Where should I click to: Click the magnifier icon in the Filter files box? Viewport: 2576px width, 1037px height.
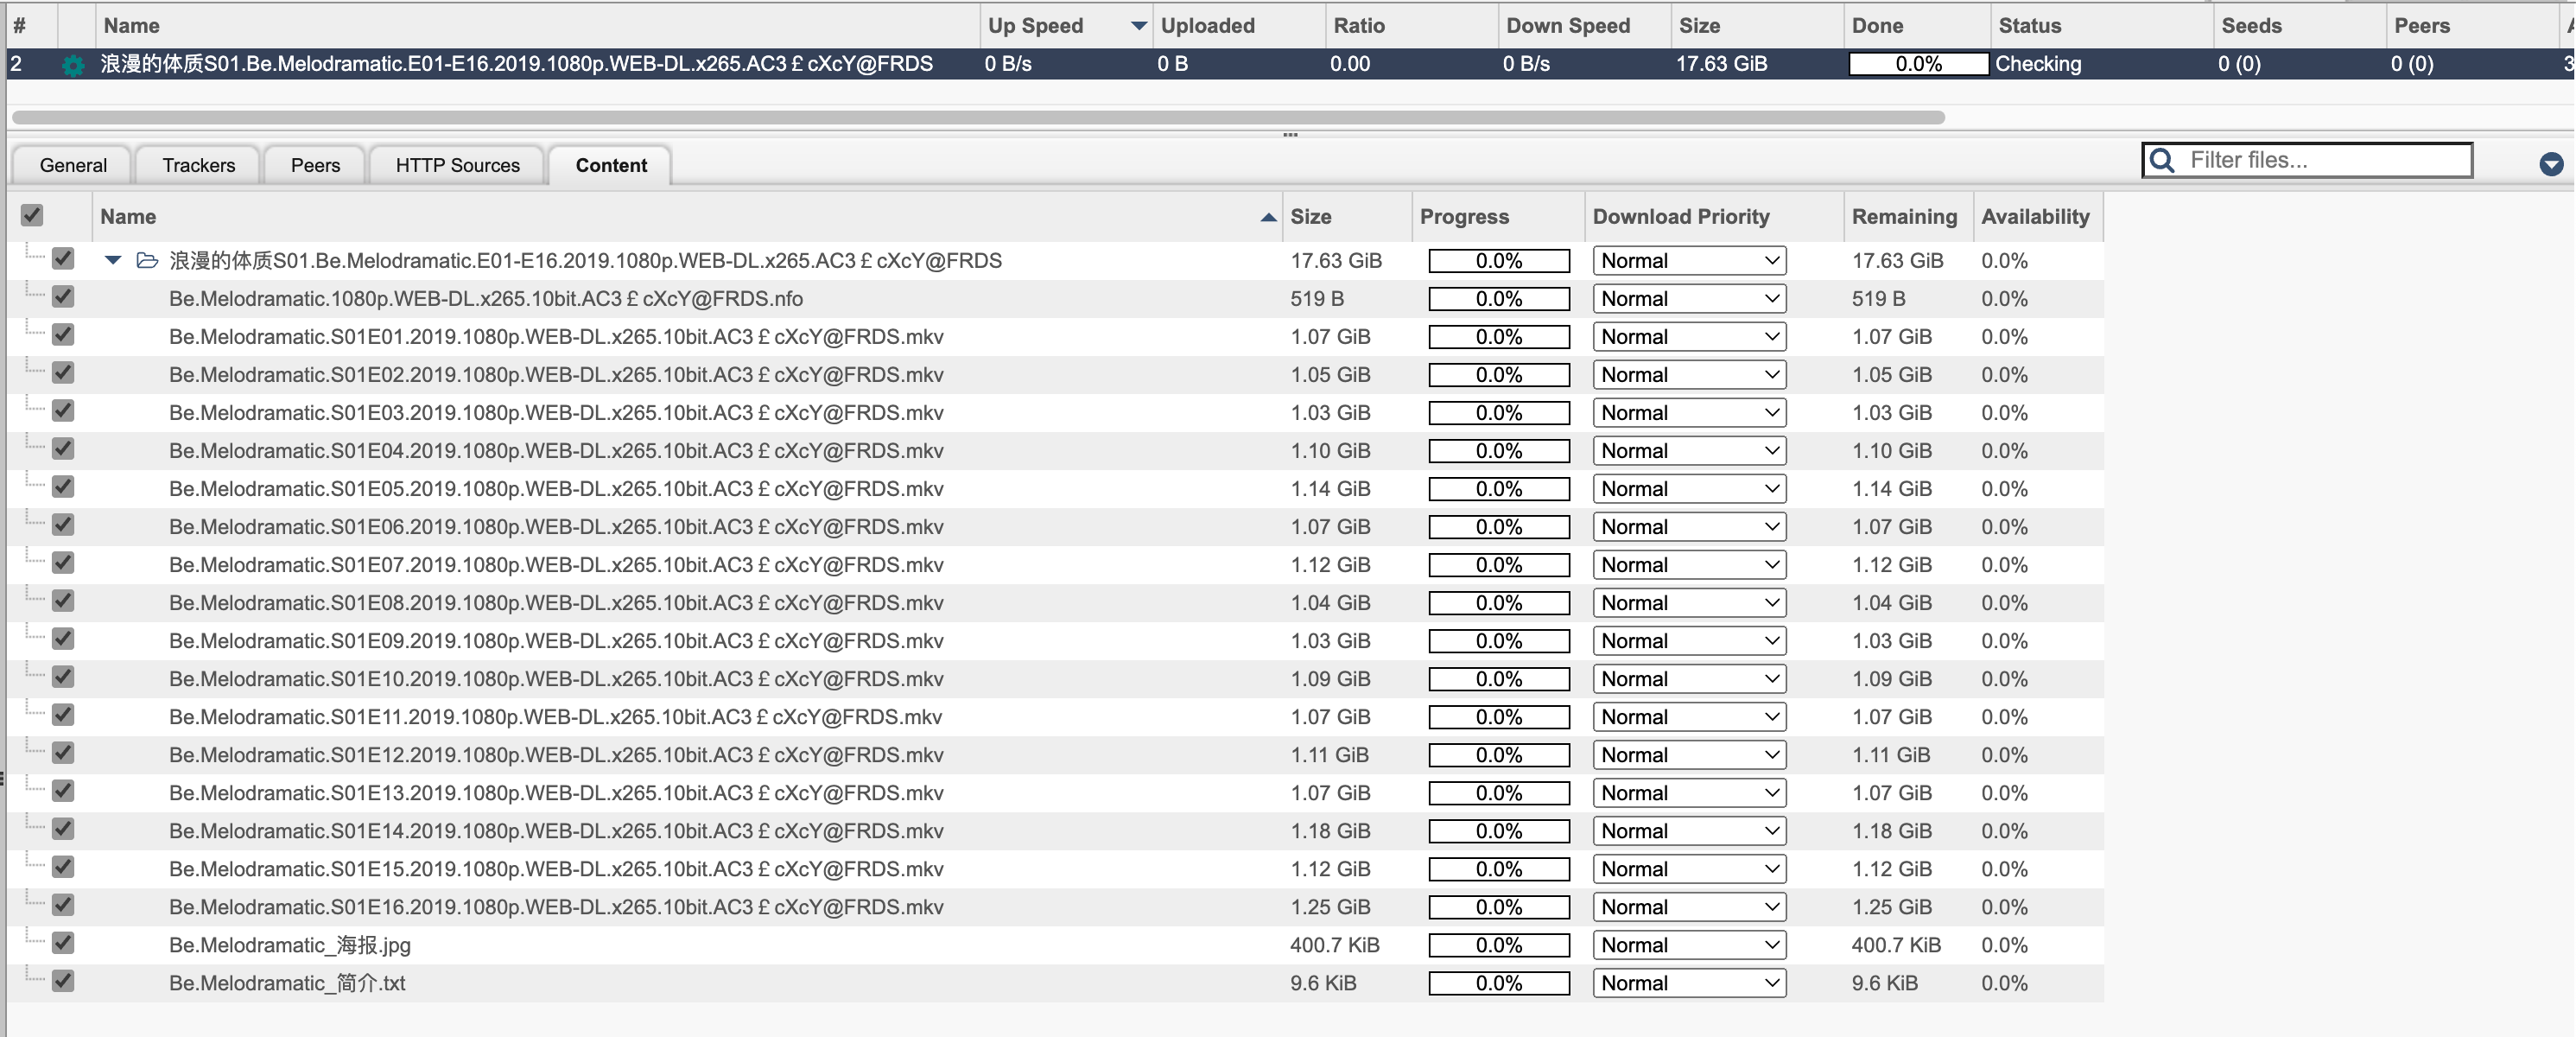2161,160
